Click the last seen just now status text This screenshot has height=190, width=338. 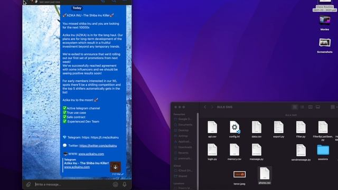pyautogui.click(x=50, y=2)
